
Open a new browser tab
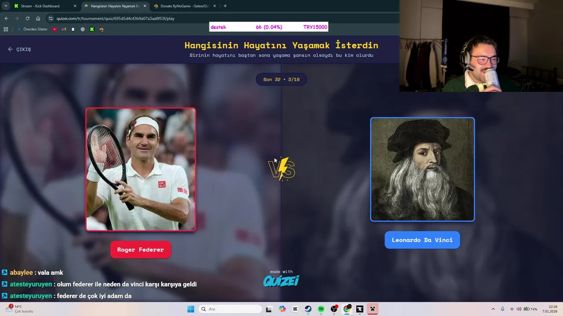[225, 6]
